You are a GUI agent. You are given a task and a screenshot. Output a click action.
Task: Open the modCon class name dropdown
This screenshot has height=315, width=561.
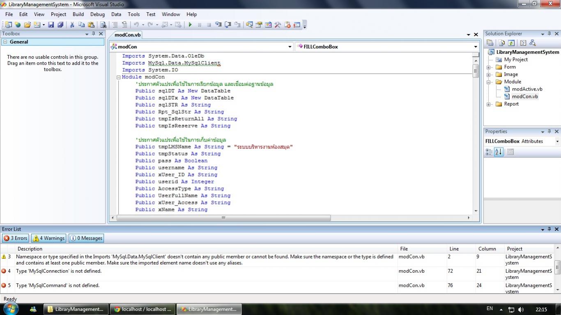[290, 47]
